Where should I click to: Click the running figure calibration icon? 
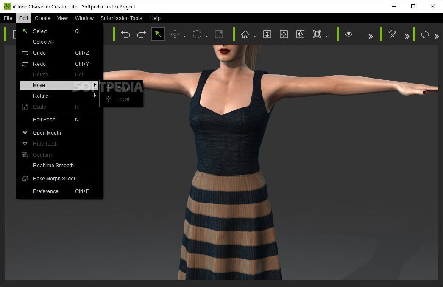(393, 34)
